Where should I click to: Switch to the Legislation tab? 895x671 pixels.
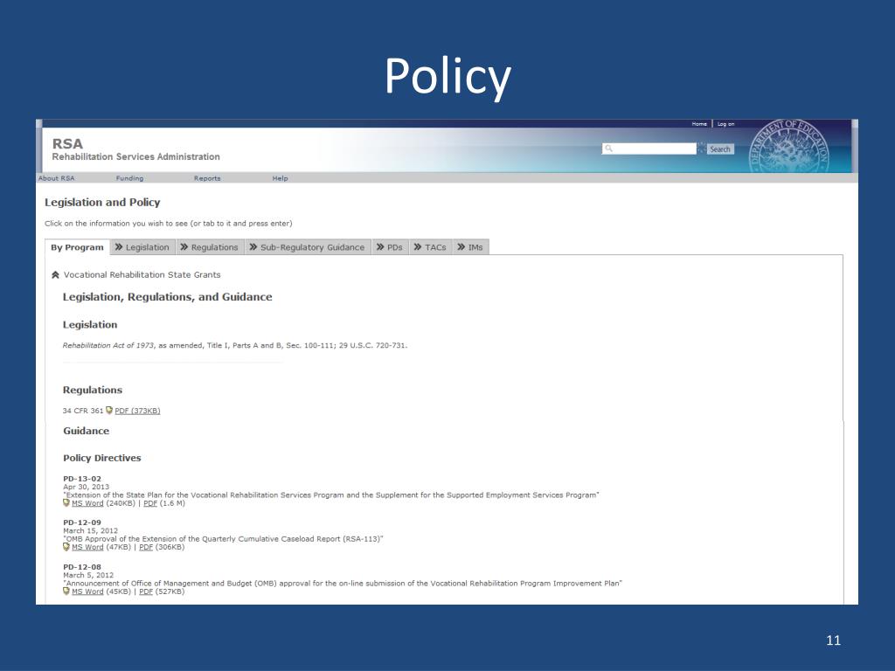tap(142, 247)
